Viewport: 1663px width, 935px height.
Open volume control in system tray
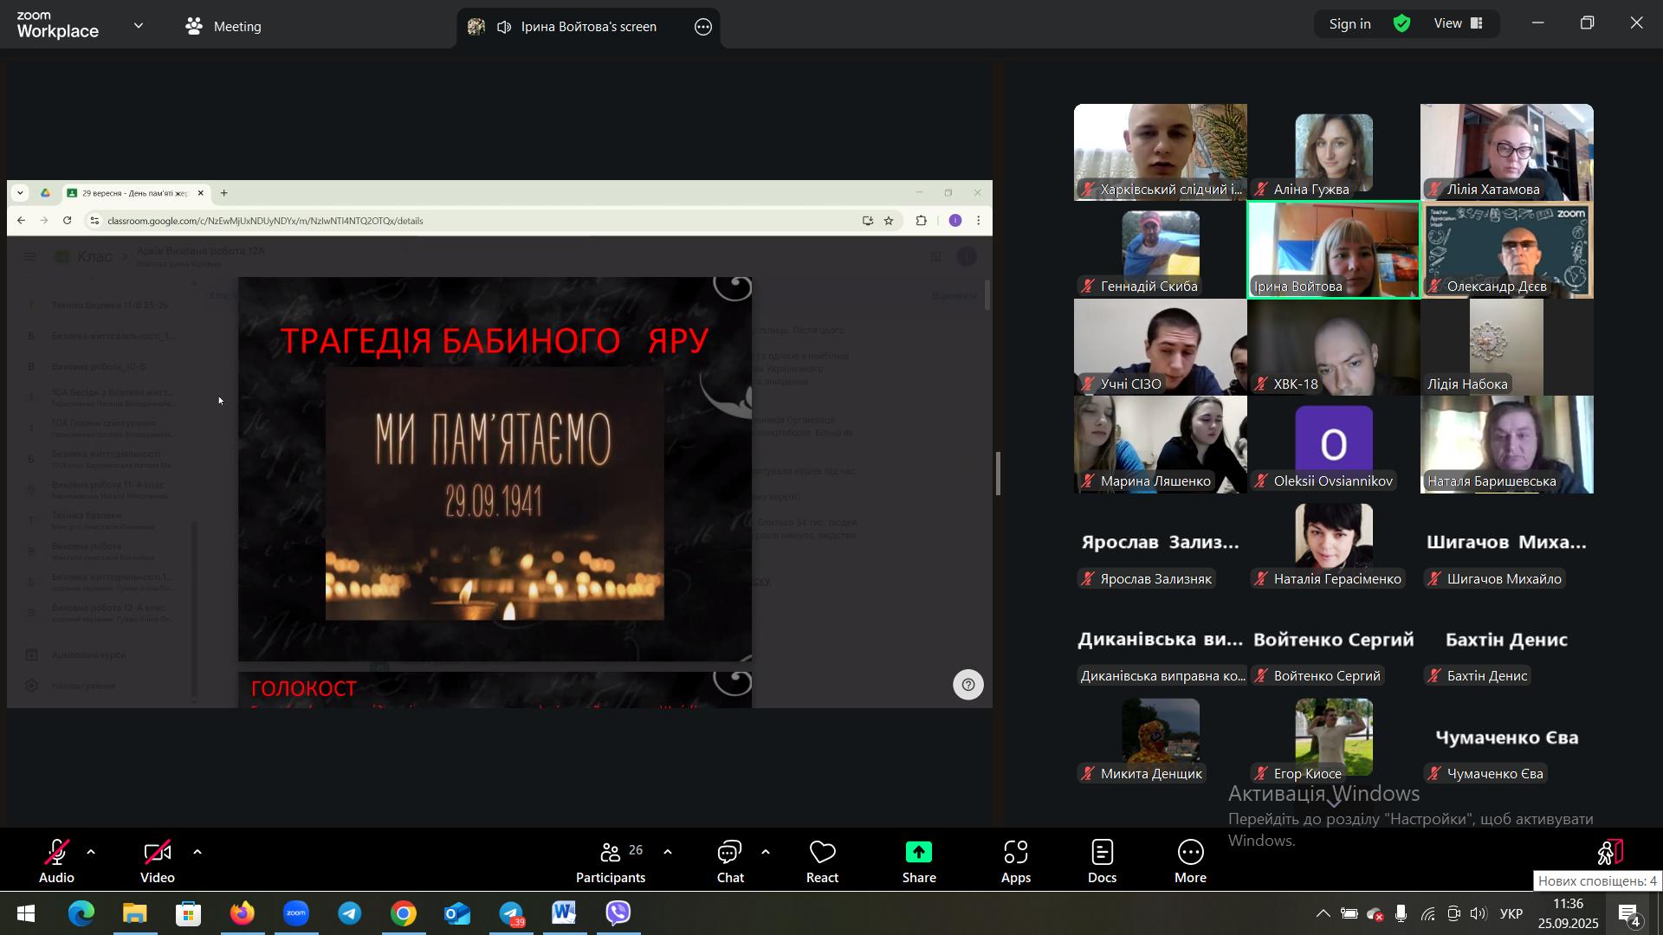pyautogui.click(x=1479, y=914)
